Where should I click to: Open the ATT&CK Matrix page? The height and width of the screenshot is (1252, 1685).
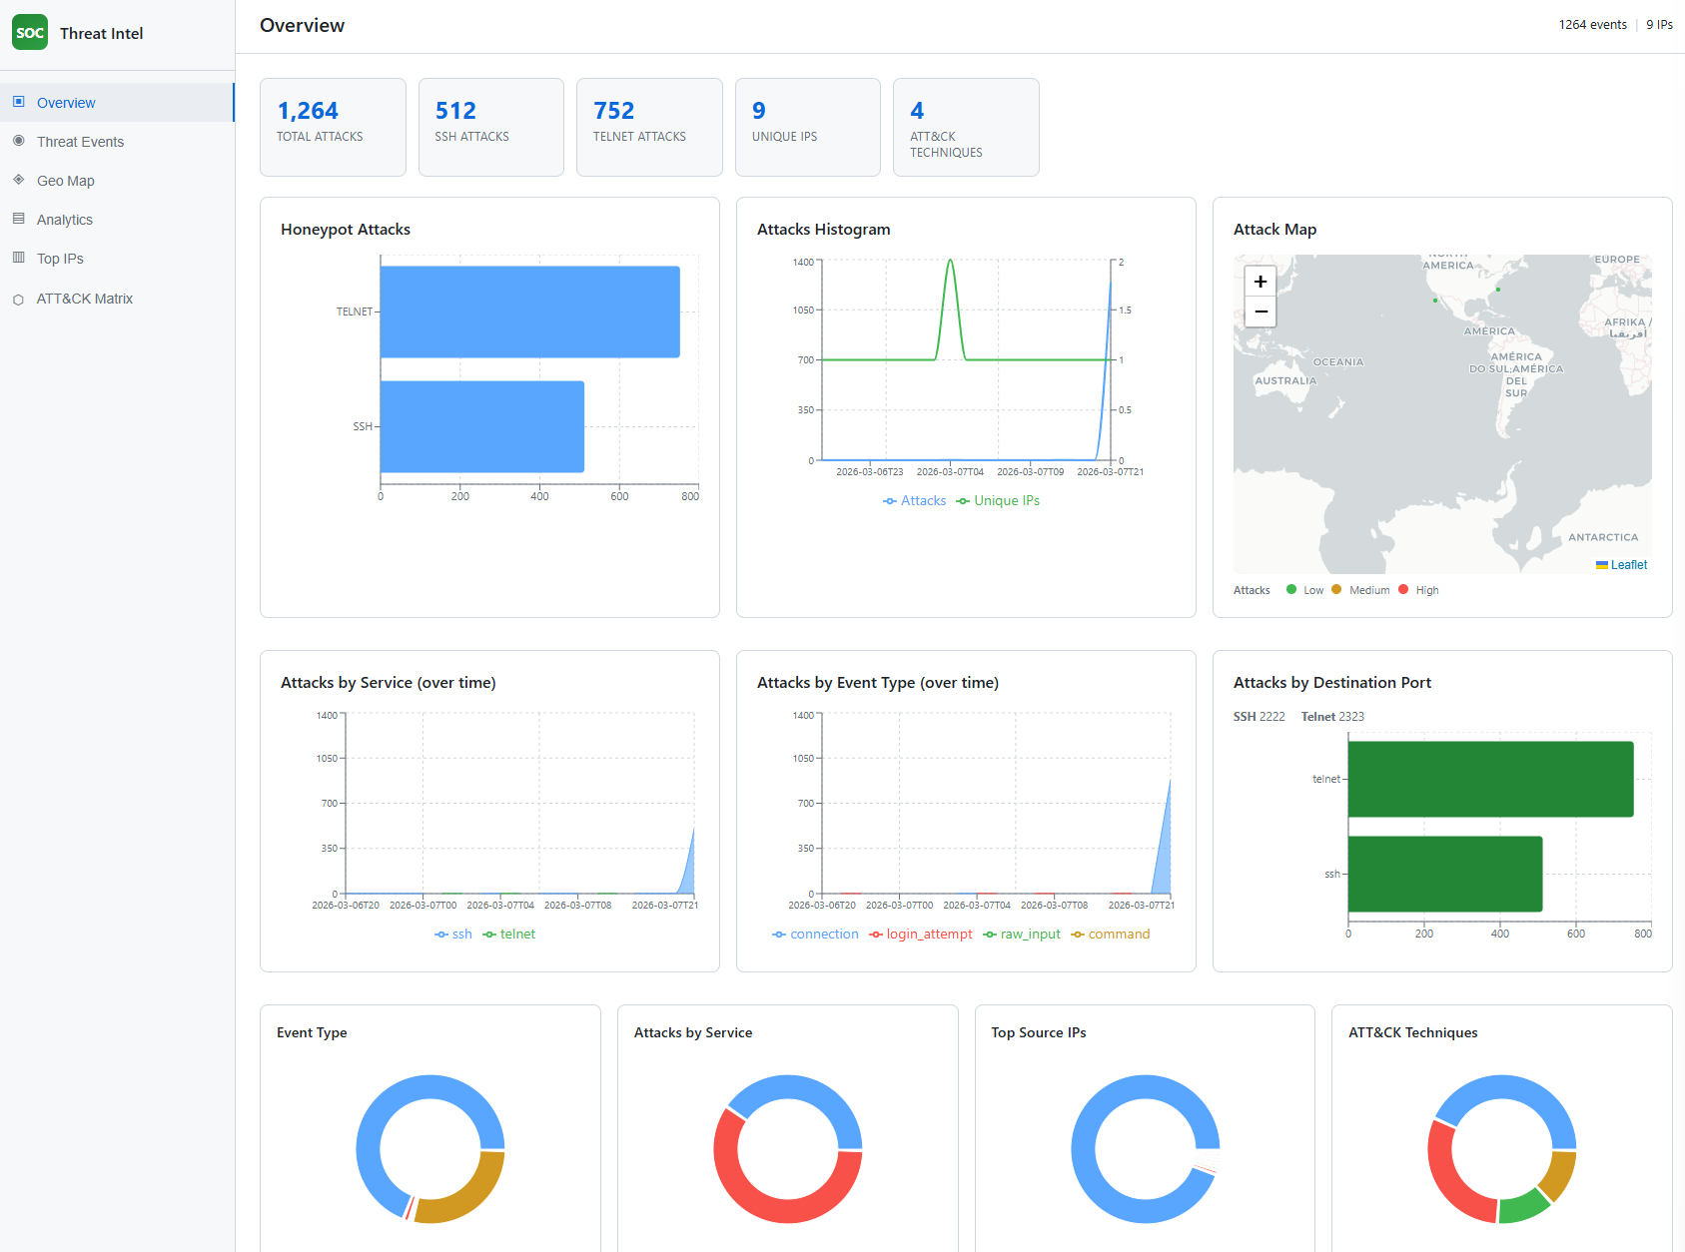coord(85,299)
